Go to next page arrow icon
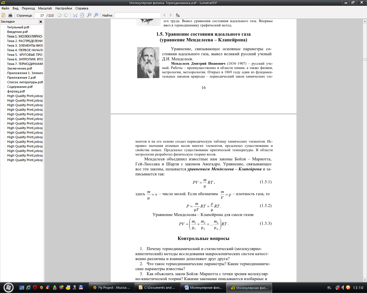 [x=66, y=15]
